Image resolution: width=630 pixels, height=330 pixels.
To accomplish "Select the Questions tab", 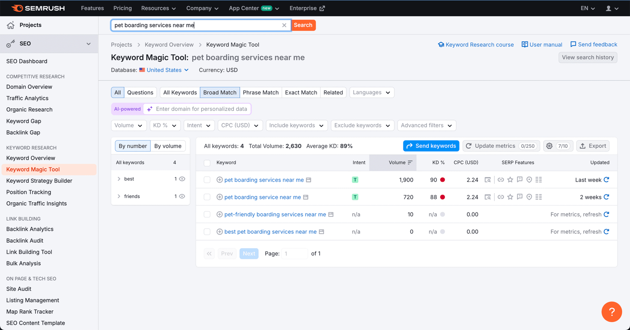I will 140,92.
